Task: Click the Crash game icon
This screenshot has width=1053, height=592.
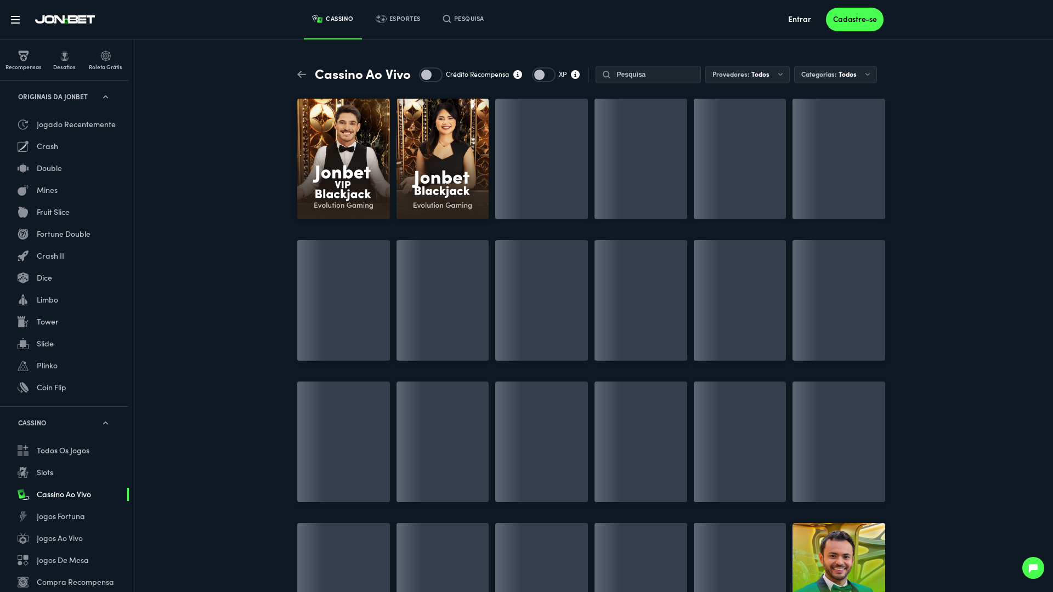Action: click(x=23, y=146)
